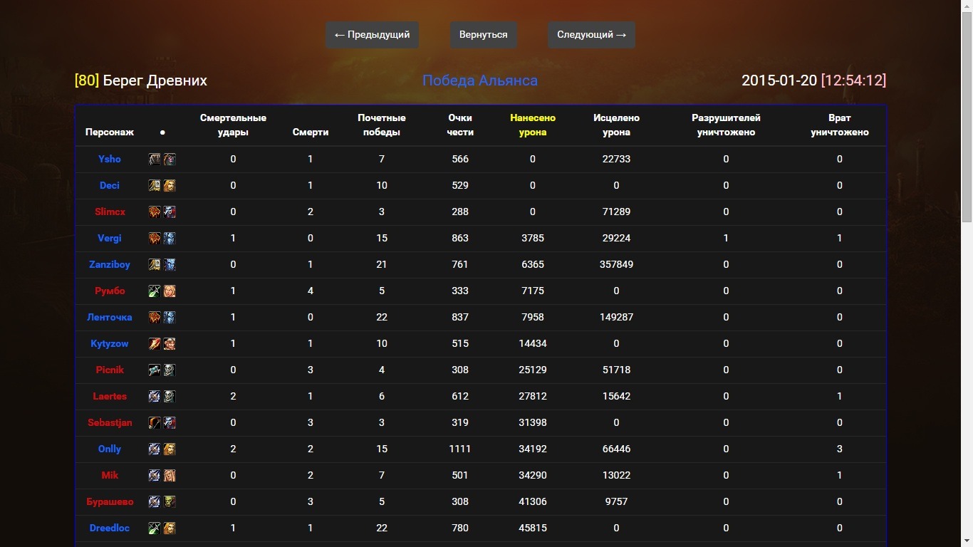Go to previous match with Предыдущий button
Screen dimensions: 973x547
point(372,35)
